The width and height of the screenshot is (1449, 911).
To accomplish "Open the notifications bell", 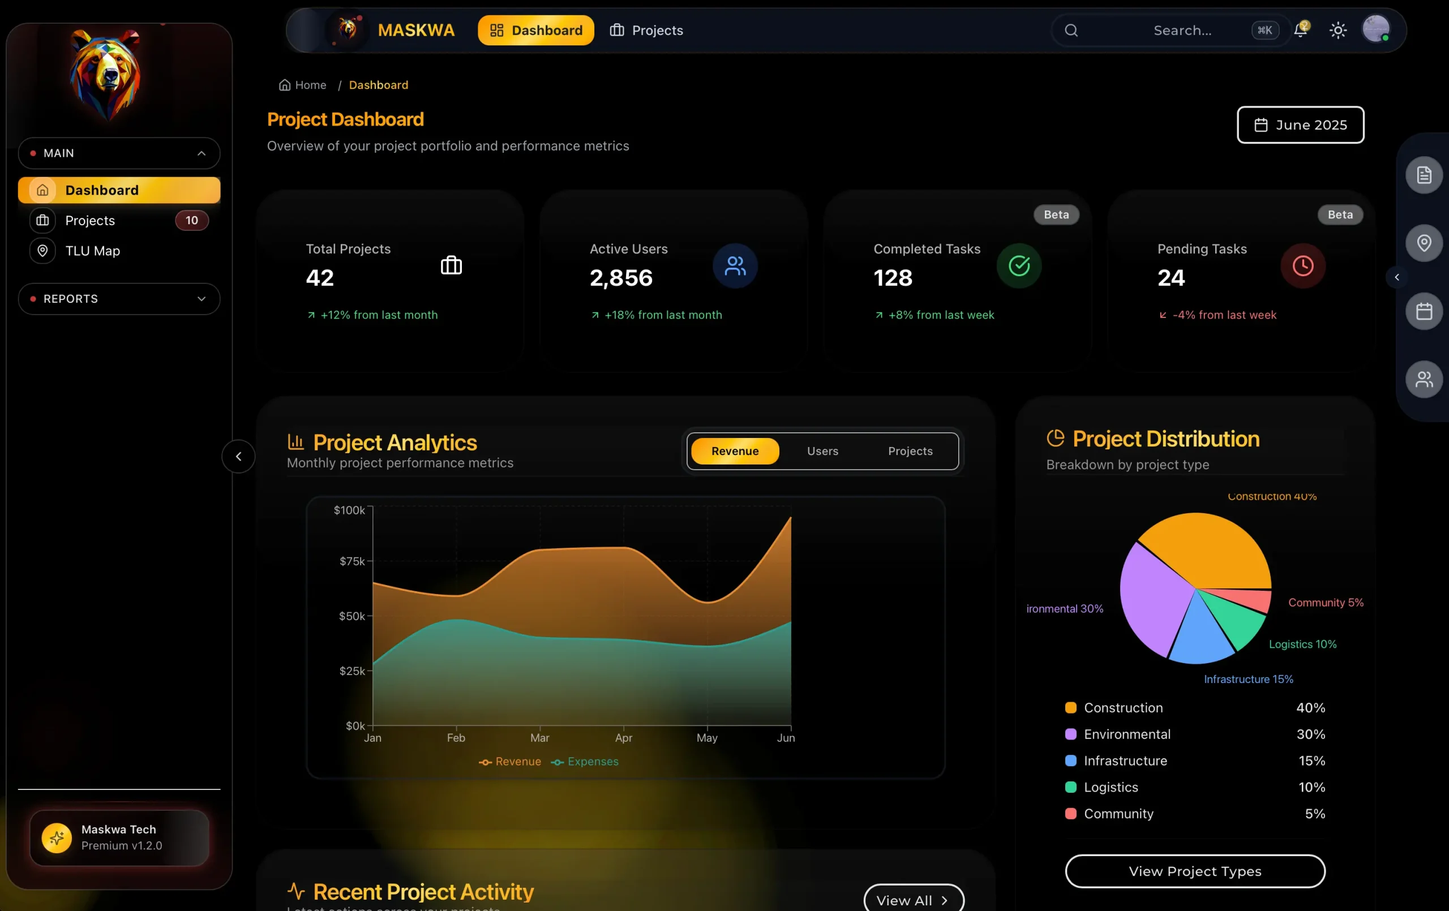I will tap(1300, 29).
